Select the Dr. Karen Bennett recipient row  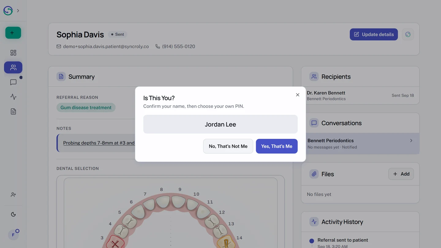[360, 95]
